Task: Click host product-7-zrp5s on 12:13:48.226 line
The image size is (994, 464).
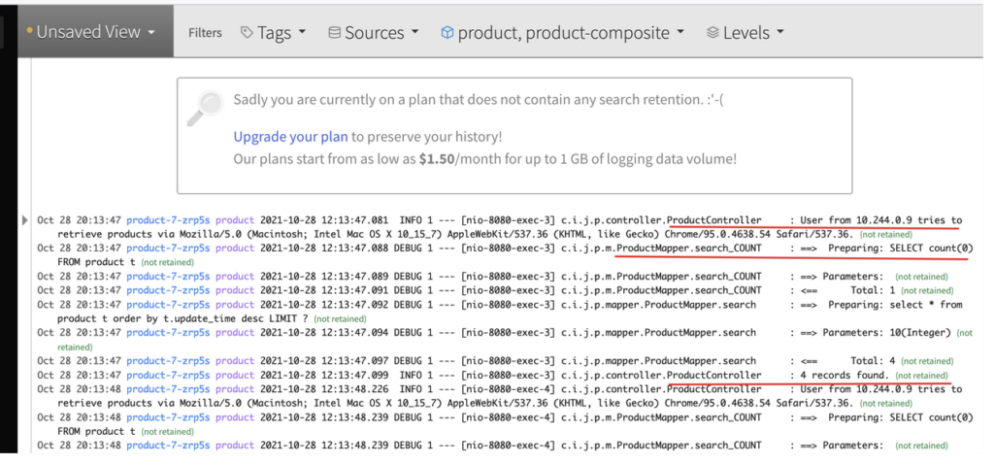Action: pos(168,388)
